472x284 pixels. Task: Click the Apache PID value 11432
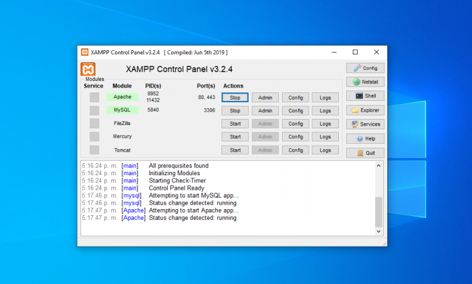tap(153, 100)
